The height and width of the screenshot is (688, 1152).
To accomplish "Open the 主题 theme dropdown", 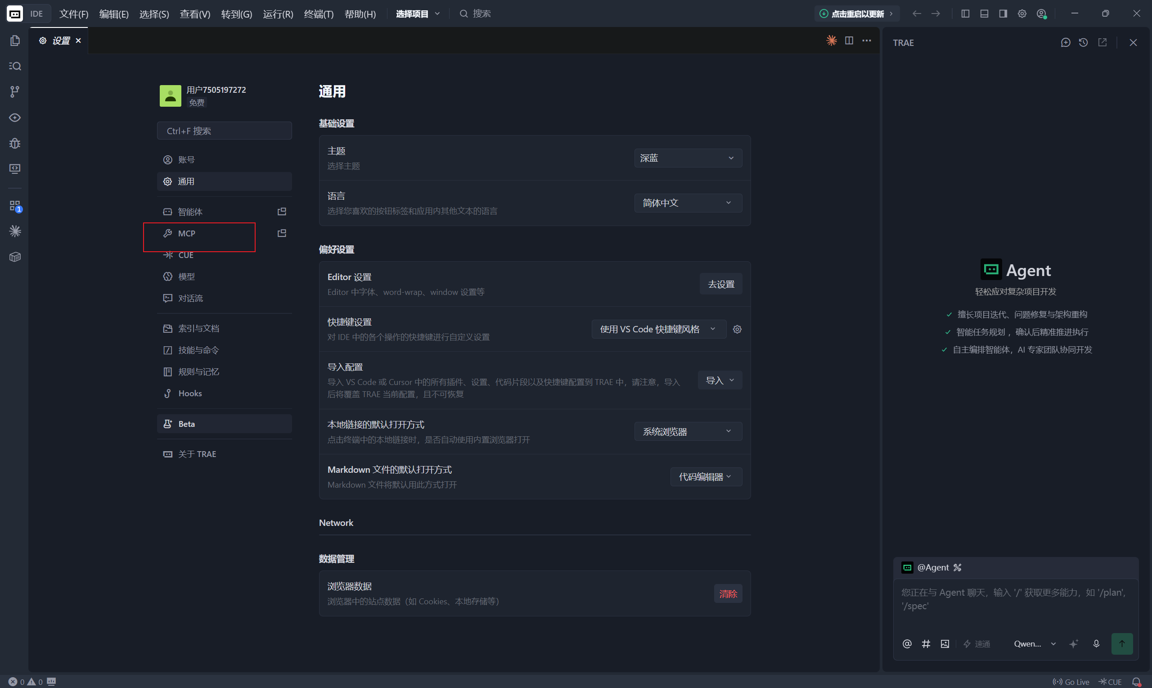I will (688, 158).
